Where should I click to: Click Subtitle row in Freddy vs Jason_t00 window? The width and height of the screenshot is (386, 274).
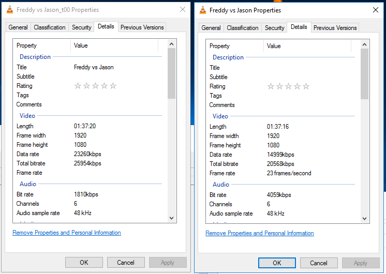(x=90, y=77)
